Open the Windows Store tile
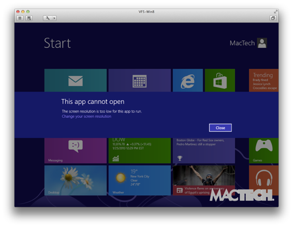 (220, 81)
